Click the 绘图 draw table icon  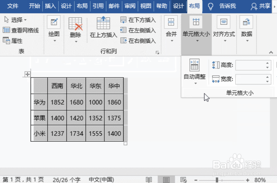click(x=54, y=22)
